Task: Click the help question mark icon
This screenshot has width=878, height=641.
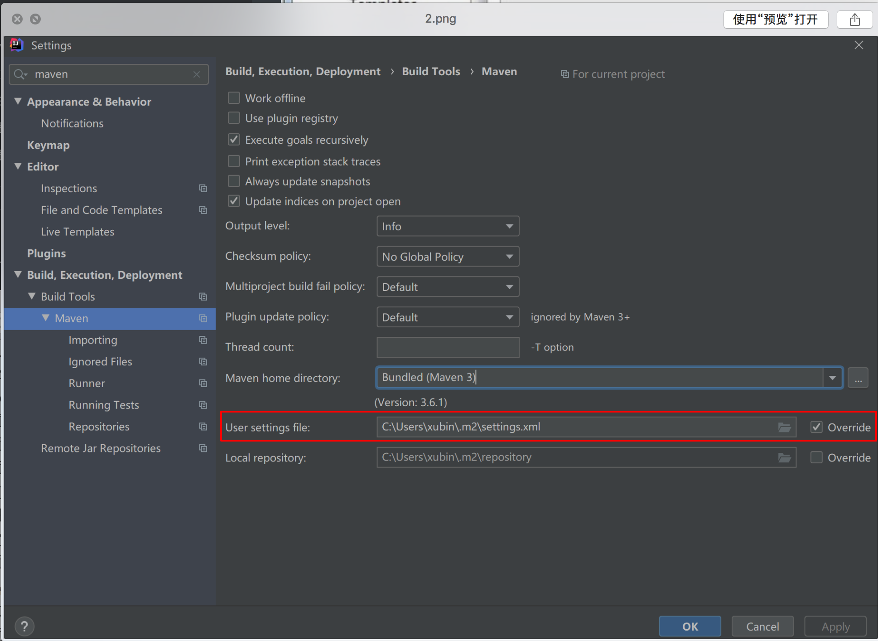Action: point(24,626)
